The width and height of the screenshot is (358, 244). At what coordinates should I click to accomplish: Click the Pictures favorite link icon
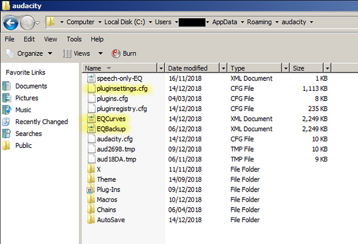[x=6, y=98]
